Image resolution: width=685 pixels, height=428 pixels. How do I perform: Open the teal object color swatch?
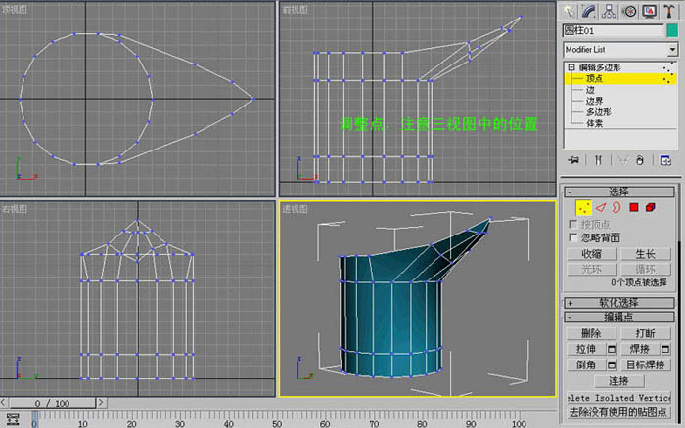[x=673, y=30]
